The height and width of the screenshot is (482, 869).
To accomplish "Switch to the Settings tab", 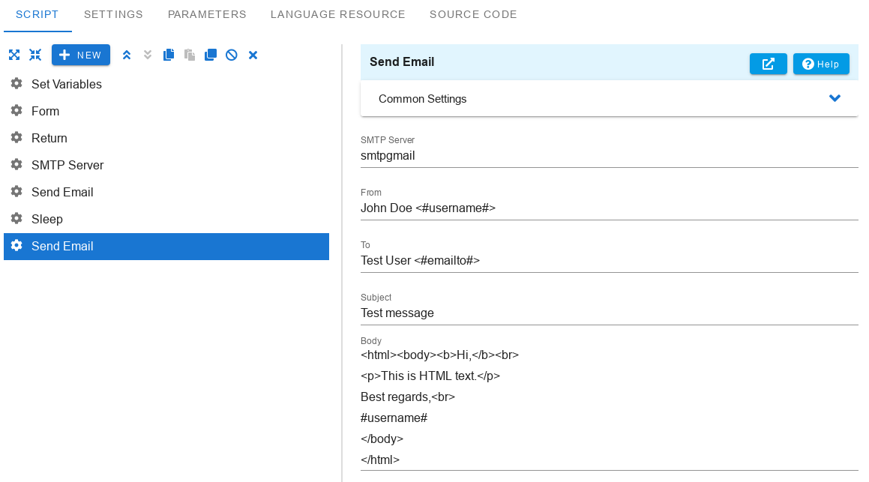I will coord(114,14).
